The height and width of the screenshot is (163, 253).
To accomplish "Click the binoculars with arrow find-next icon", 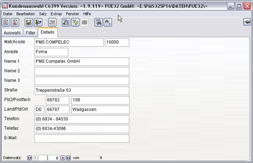I will (108, 22).
